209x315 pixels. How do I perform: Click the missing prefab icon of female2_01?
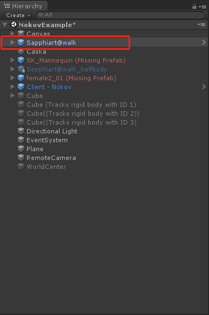21,78
